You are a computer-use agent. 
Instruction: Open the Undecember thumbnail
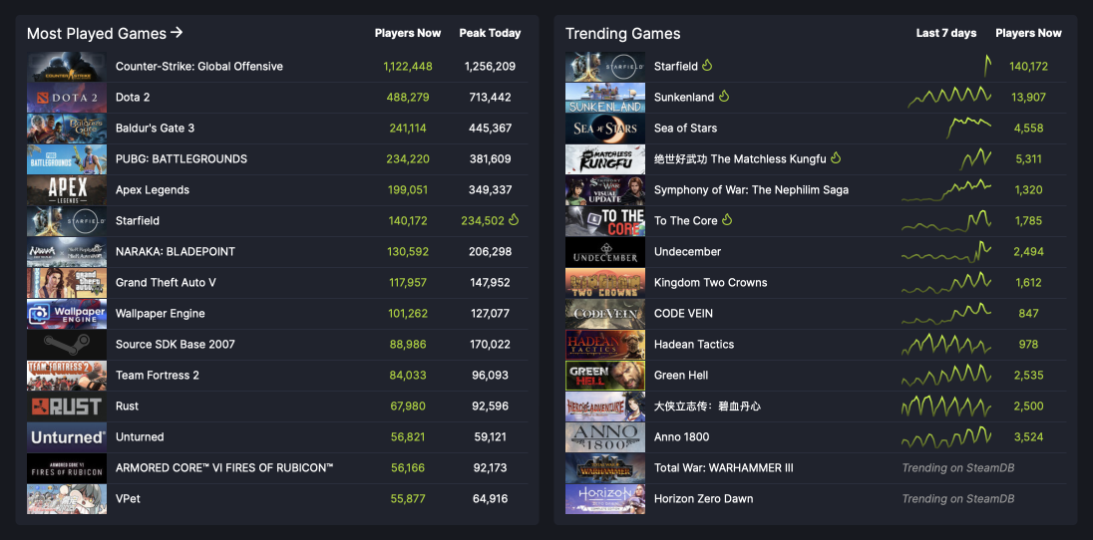(605, 251)
